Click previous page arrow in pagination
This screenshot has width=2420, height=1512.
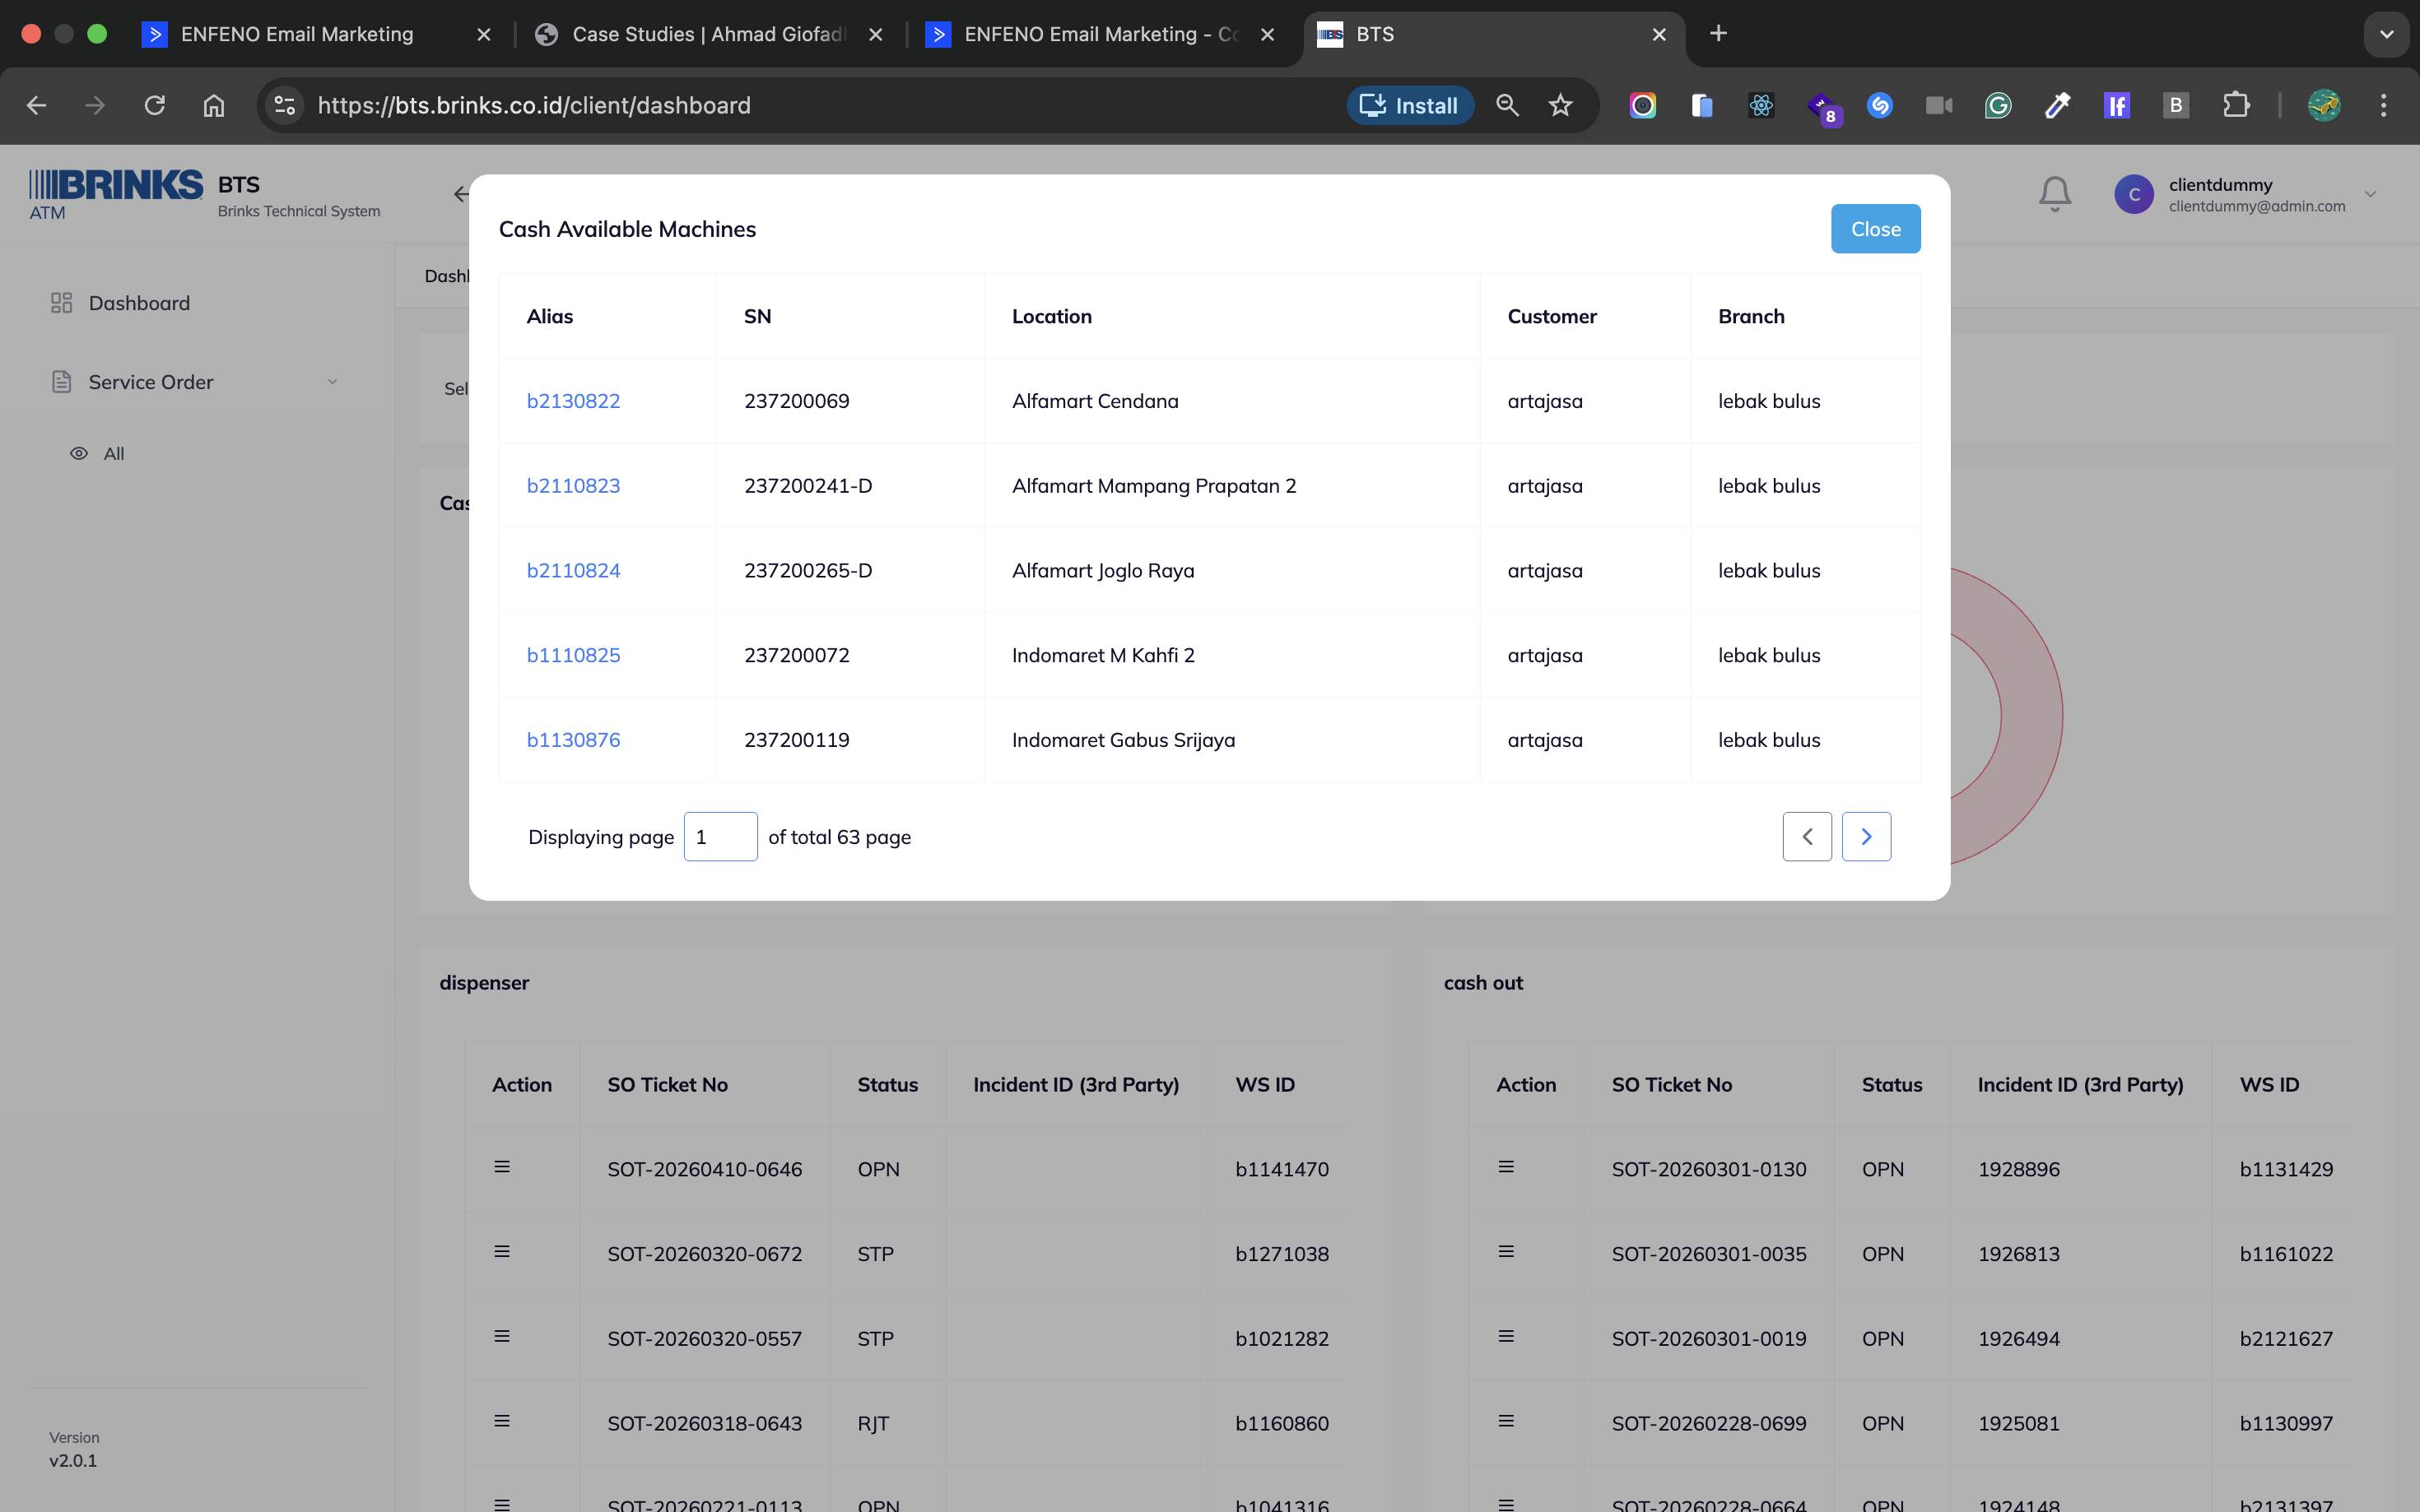pos(1807,836)
